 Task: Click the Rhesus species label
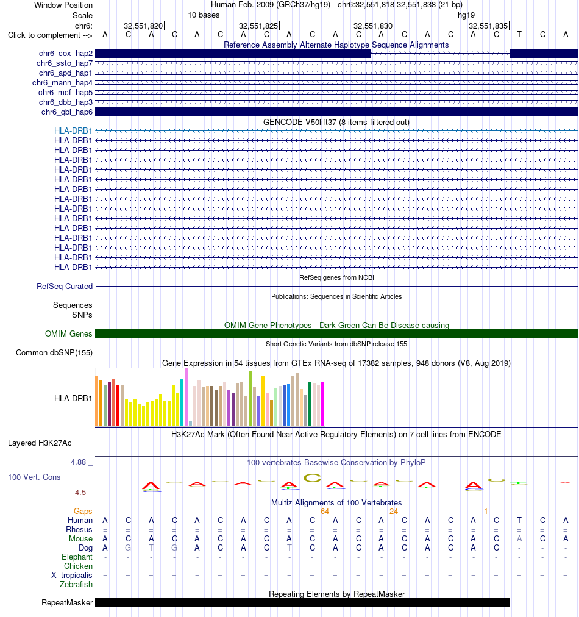coord(79,530)
